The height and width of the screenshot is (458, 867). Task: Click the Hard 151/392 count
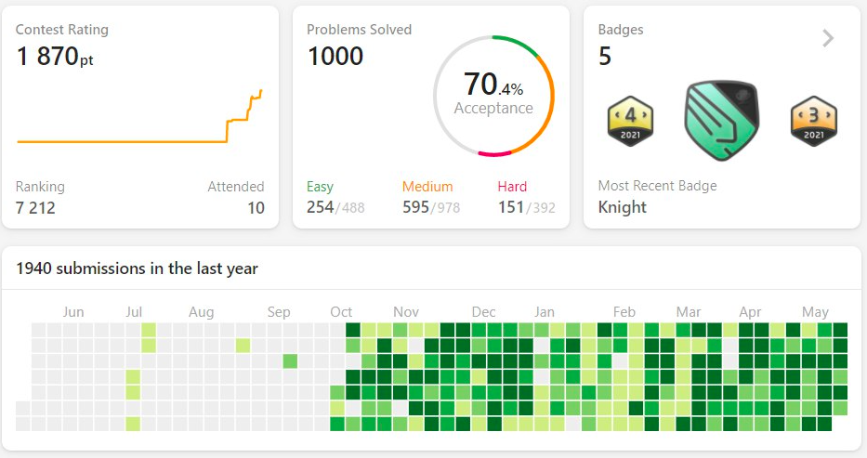coord(526,207)
